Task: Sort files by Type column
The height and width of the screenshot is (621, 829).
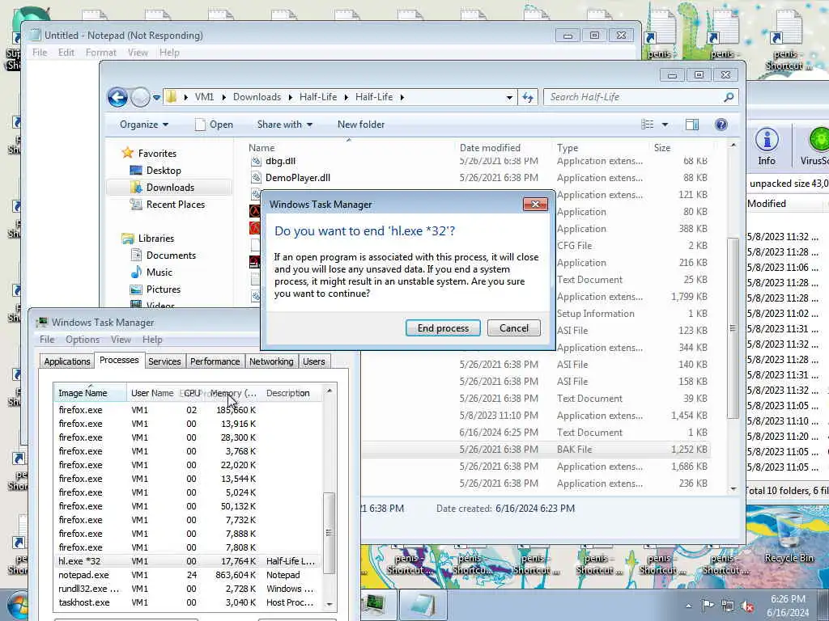Action: 568,148
